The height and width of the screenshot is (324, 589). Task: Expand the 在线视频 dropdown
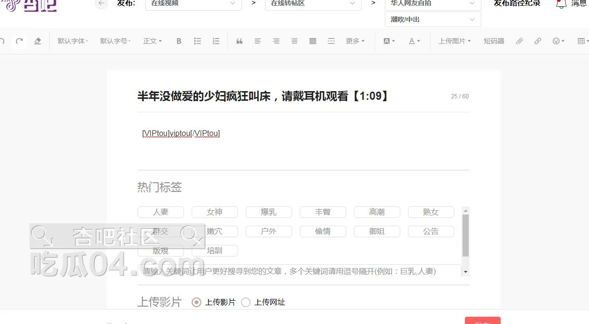pos(193,3)
